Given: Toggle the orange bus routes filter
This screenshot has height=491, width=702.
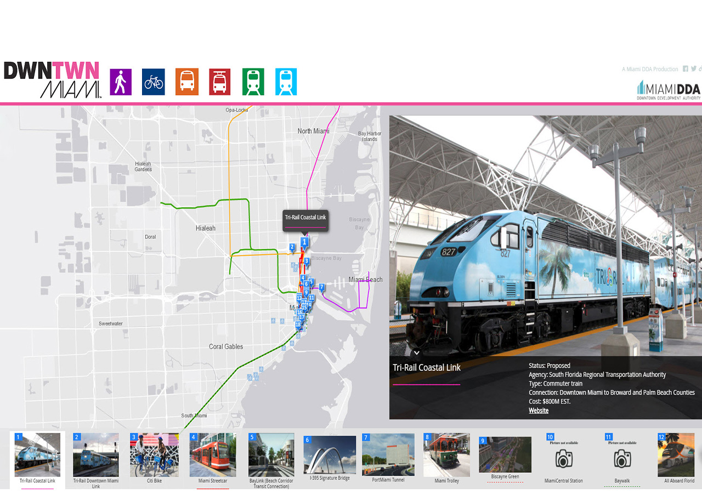Looking at the screenshot, I should click(187, 82).
